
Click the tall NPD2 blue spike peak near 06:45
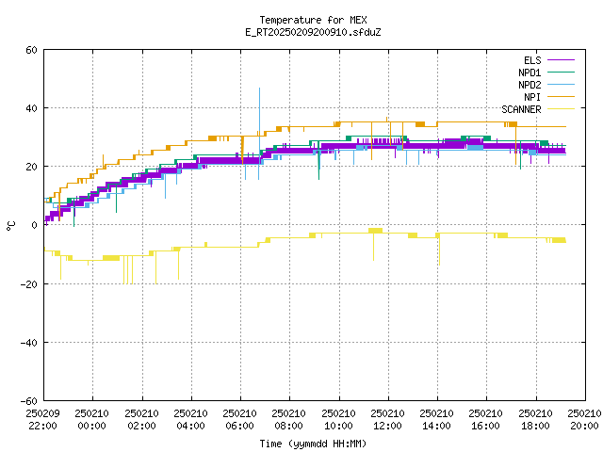[259, 89]
